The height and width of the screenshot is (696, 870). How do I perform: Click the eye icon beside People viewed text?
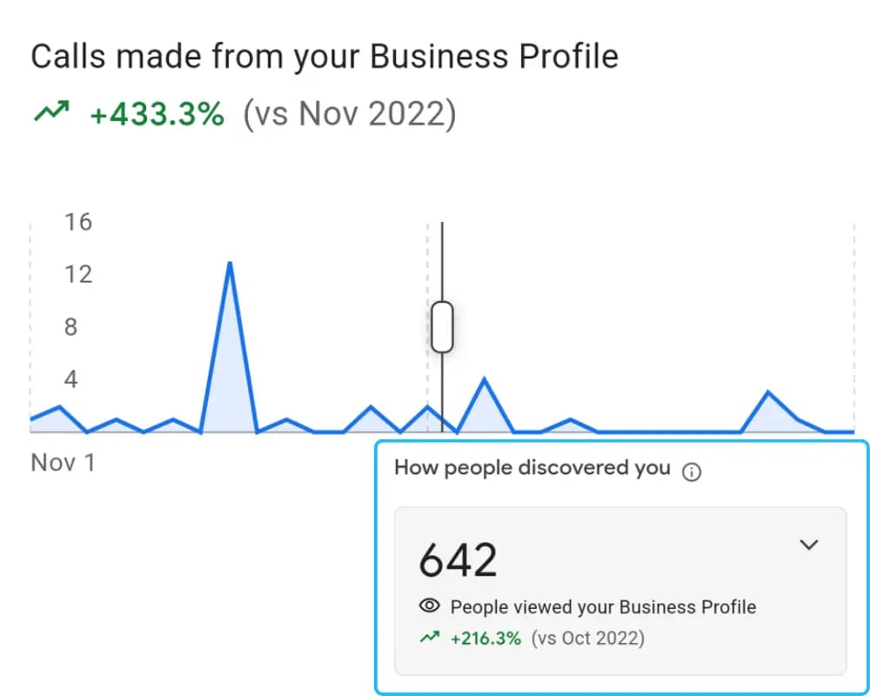click(x=430, y=606)
